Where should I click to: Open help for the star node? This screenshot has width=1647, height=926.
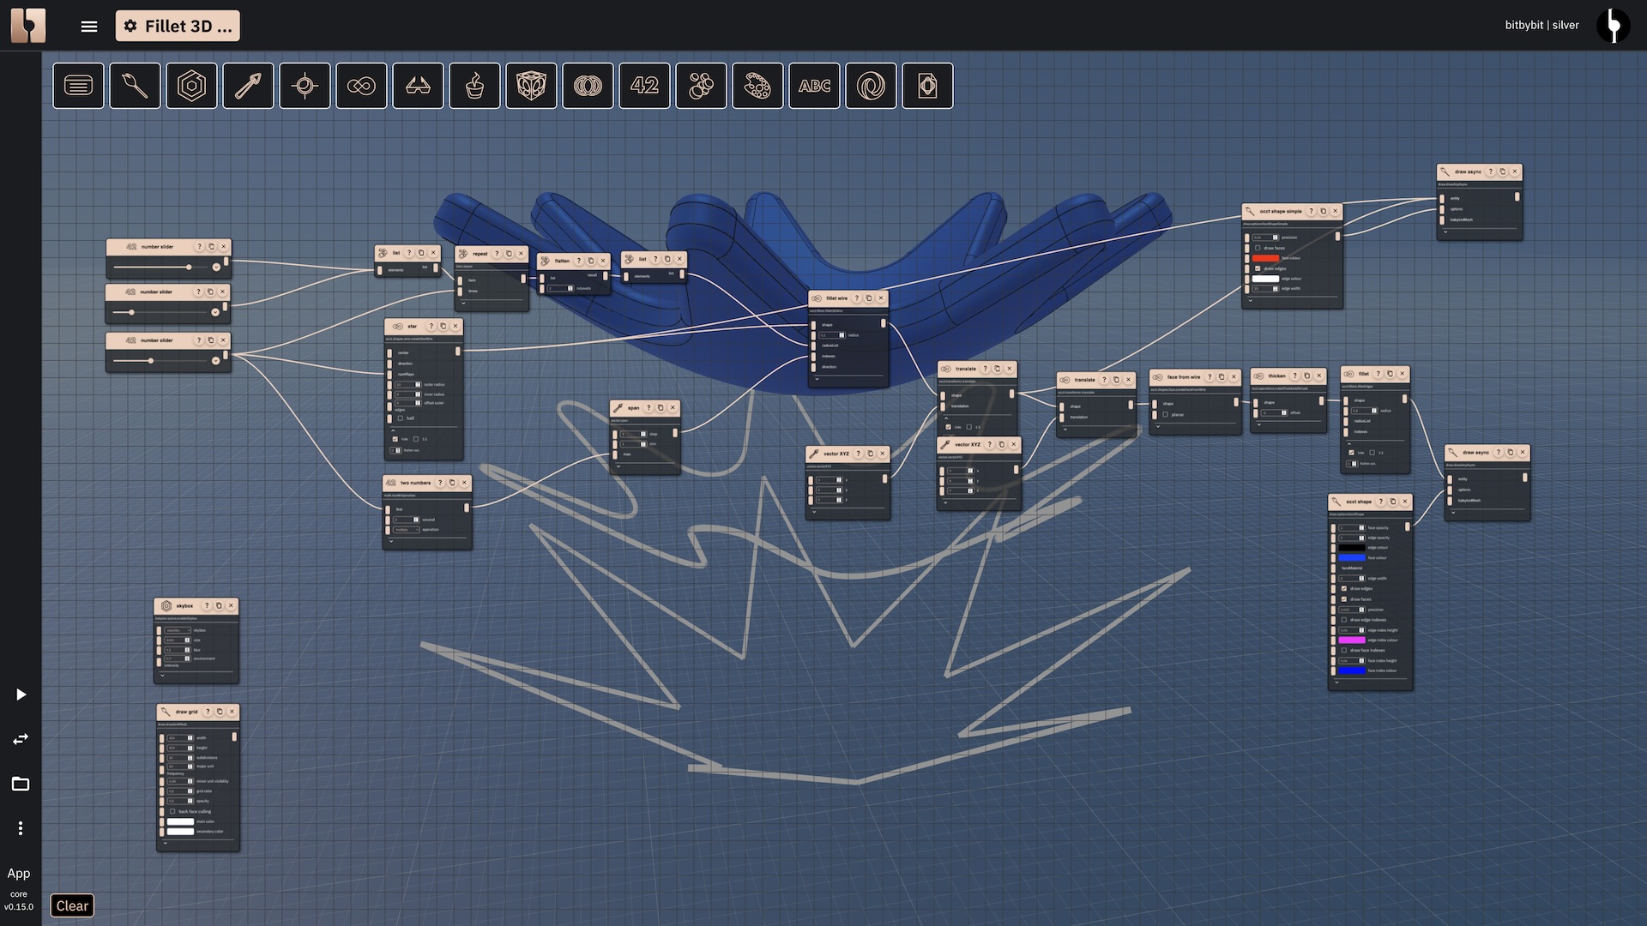[431, 326]
